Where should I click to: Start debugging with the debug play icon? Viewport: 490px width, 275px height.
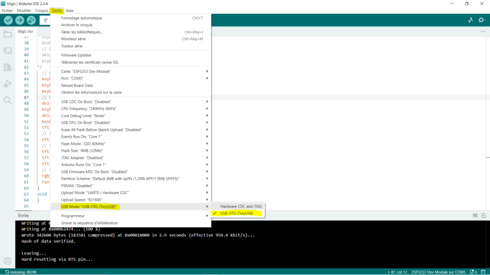coord(31,20)
